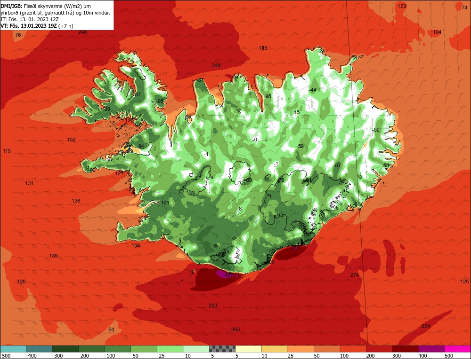Select the magenta swatch right of 500
The height and width of the screenshot is (359, 471).
pyautogui.click(x=457, y=349)
